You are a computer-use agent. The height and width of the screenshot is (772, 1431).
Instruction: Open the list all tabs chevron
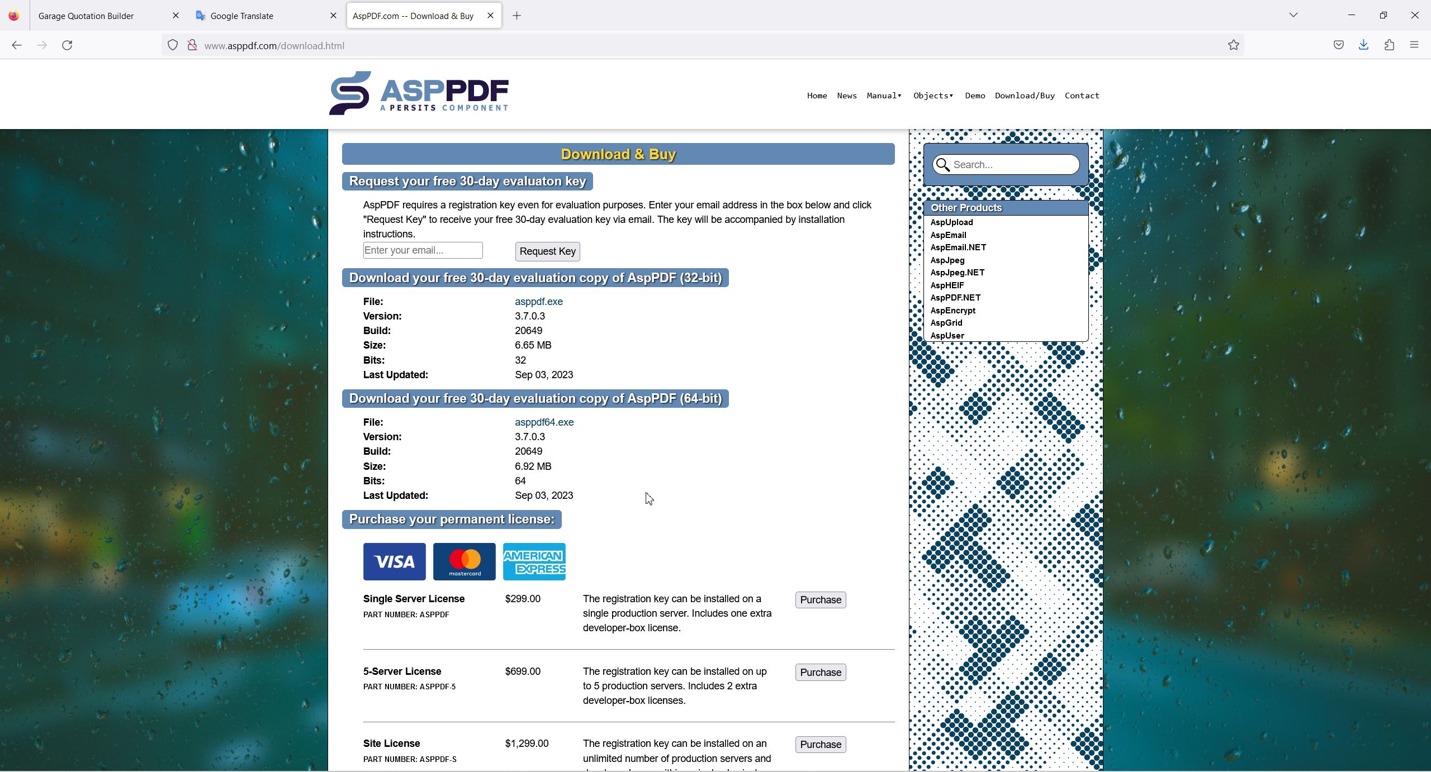point(1293,15)
